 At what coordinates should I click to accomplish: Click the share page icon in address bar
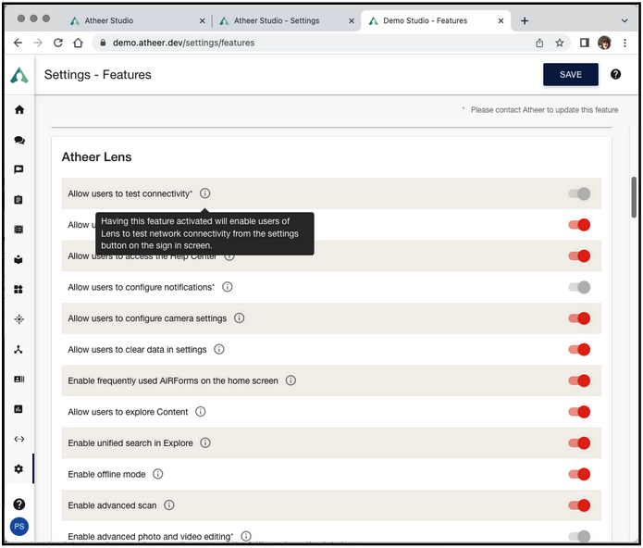pyautogui.click(x=539, y=43)
